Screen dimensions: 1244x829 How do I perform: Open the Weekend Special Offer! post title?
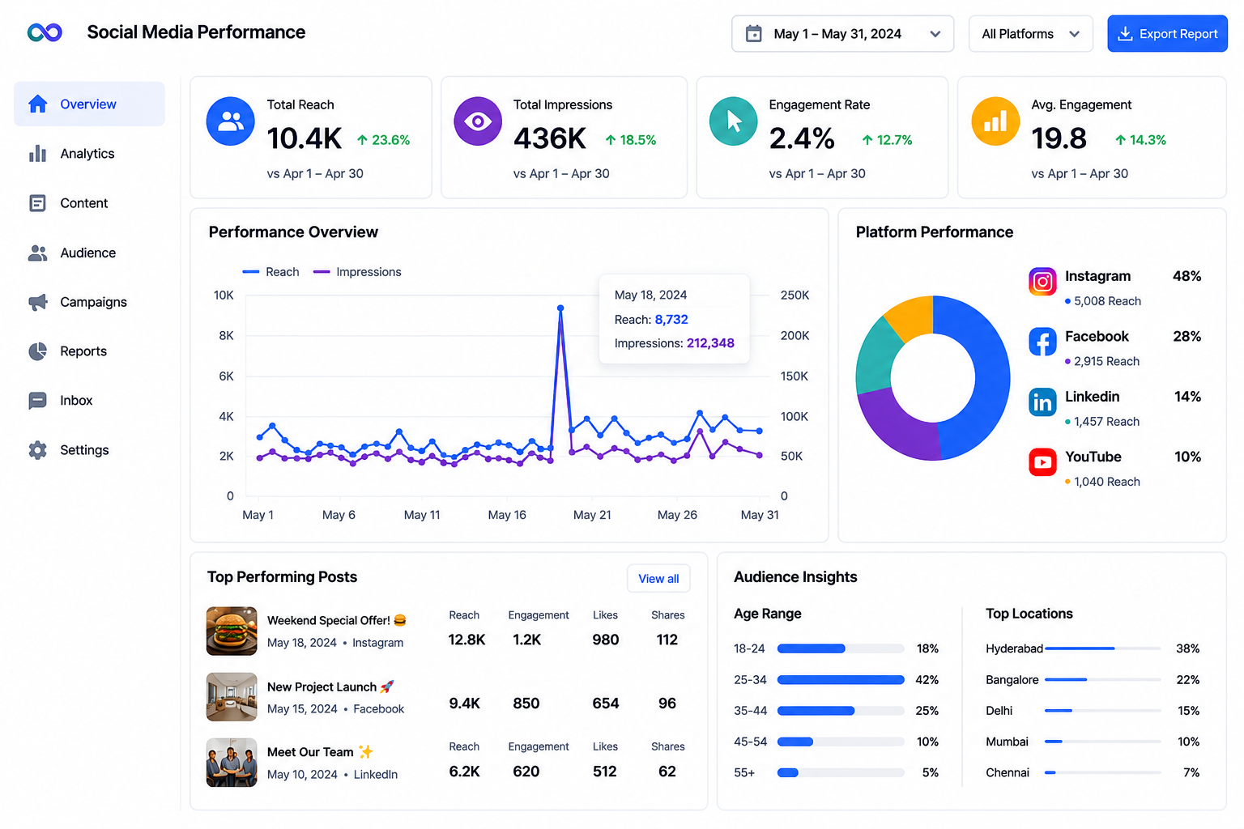click(x=337, y=620)
